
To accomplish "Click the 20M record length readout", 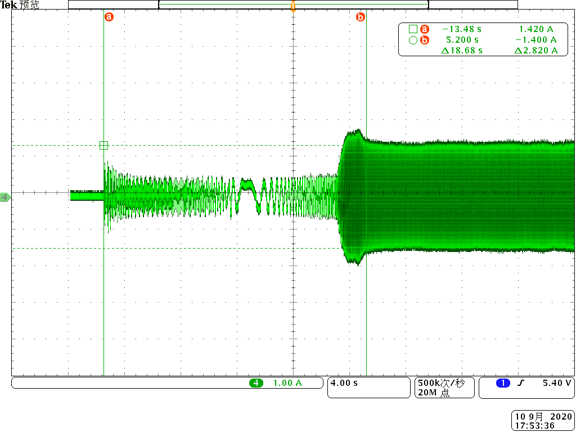I will click(434, 393).
